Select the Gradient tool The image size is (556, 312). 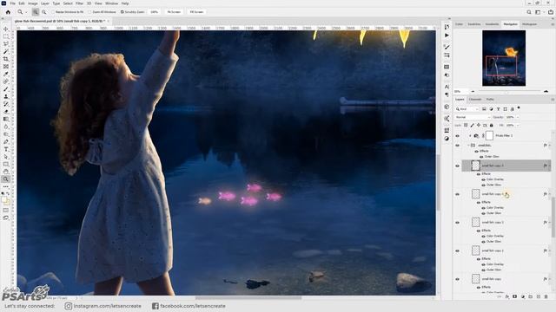click(x=6, y=120)
